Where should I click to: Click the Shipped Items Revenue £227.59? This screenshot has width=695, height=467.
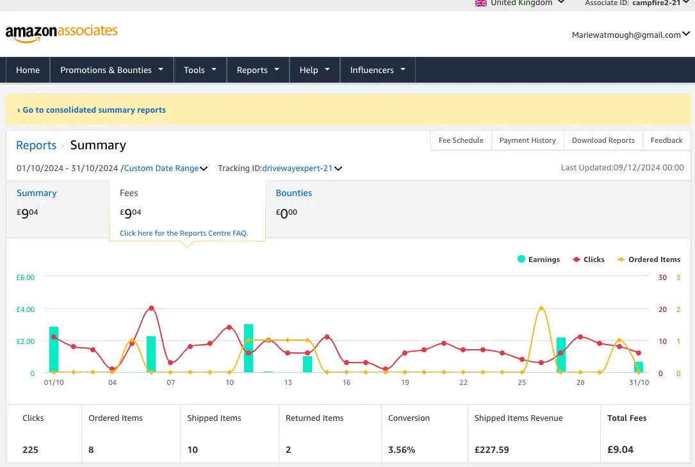[x=491, y=450]
